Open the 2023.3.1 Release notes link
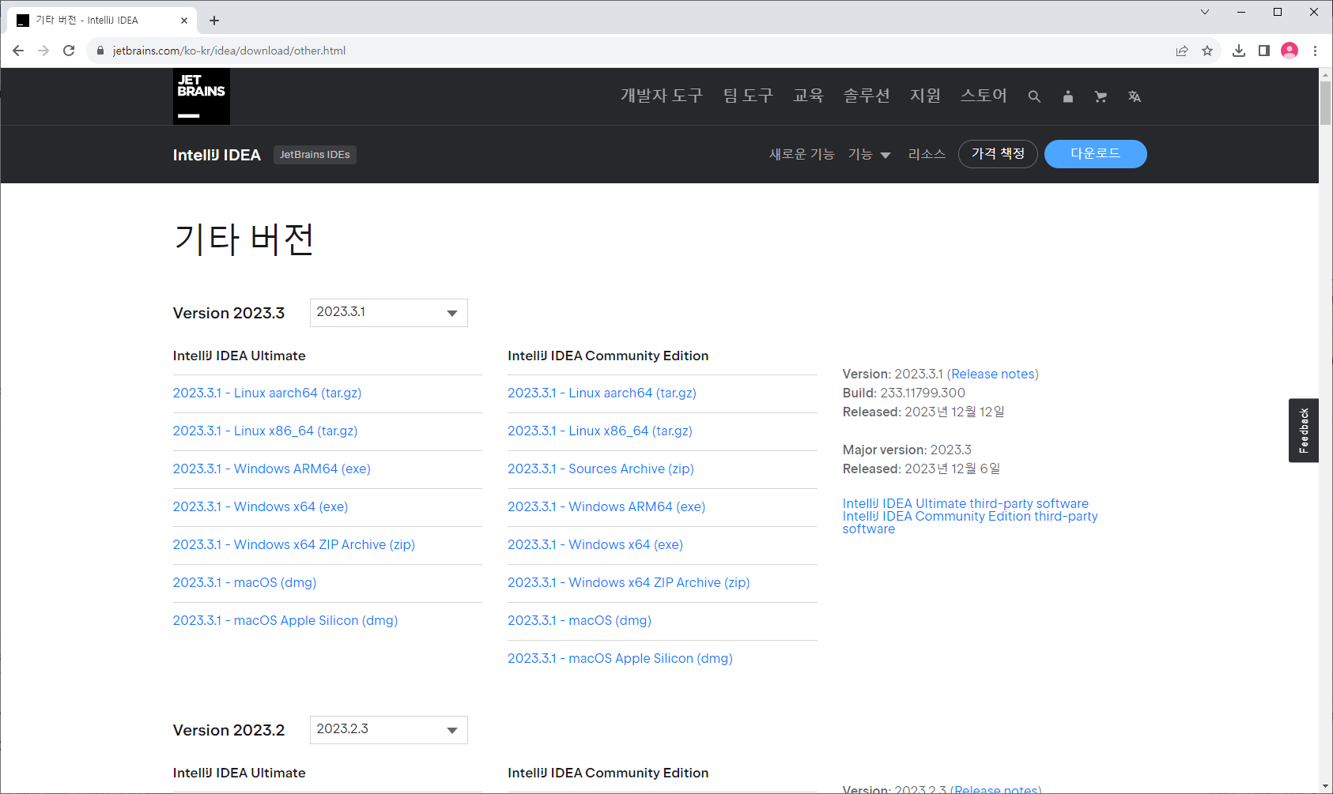The width and height of the screenshot is (1333, 794). [993, 374]
